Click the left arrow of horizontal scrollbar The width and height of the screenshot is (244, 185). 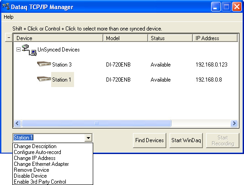pos(17,123)
